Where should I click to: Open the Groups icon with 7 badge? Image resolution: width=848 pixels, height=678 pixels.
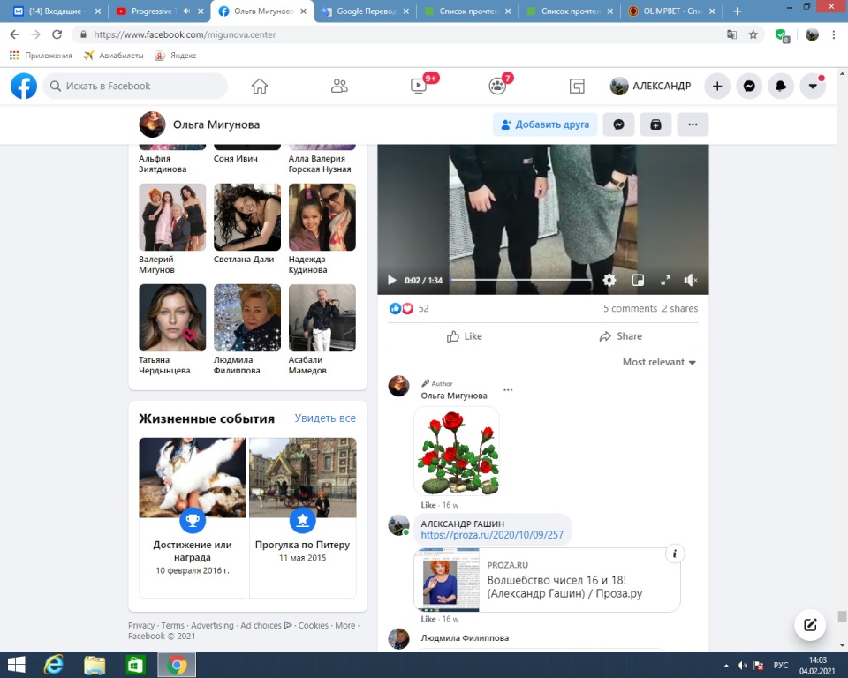click(497, 86)
